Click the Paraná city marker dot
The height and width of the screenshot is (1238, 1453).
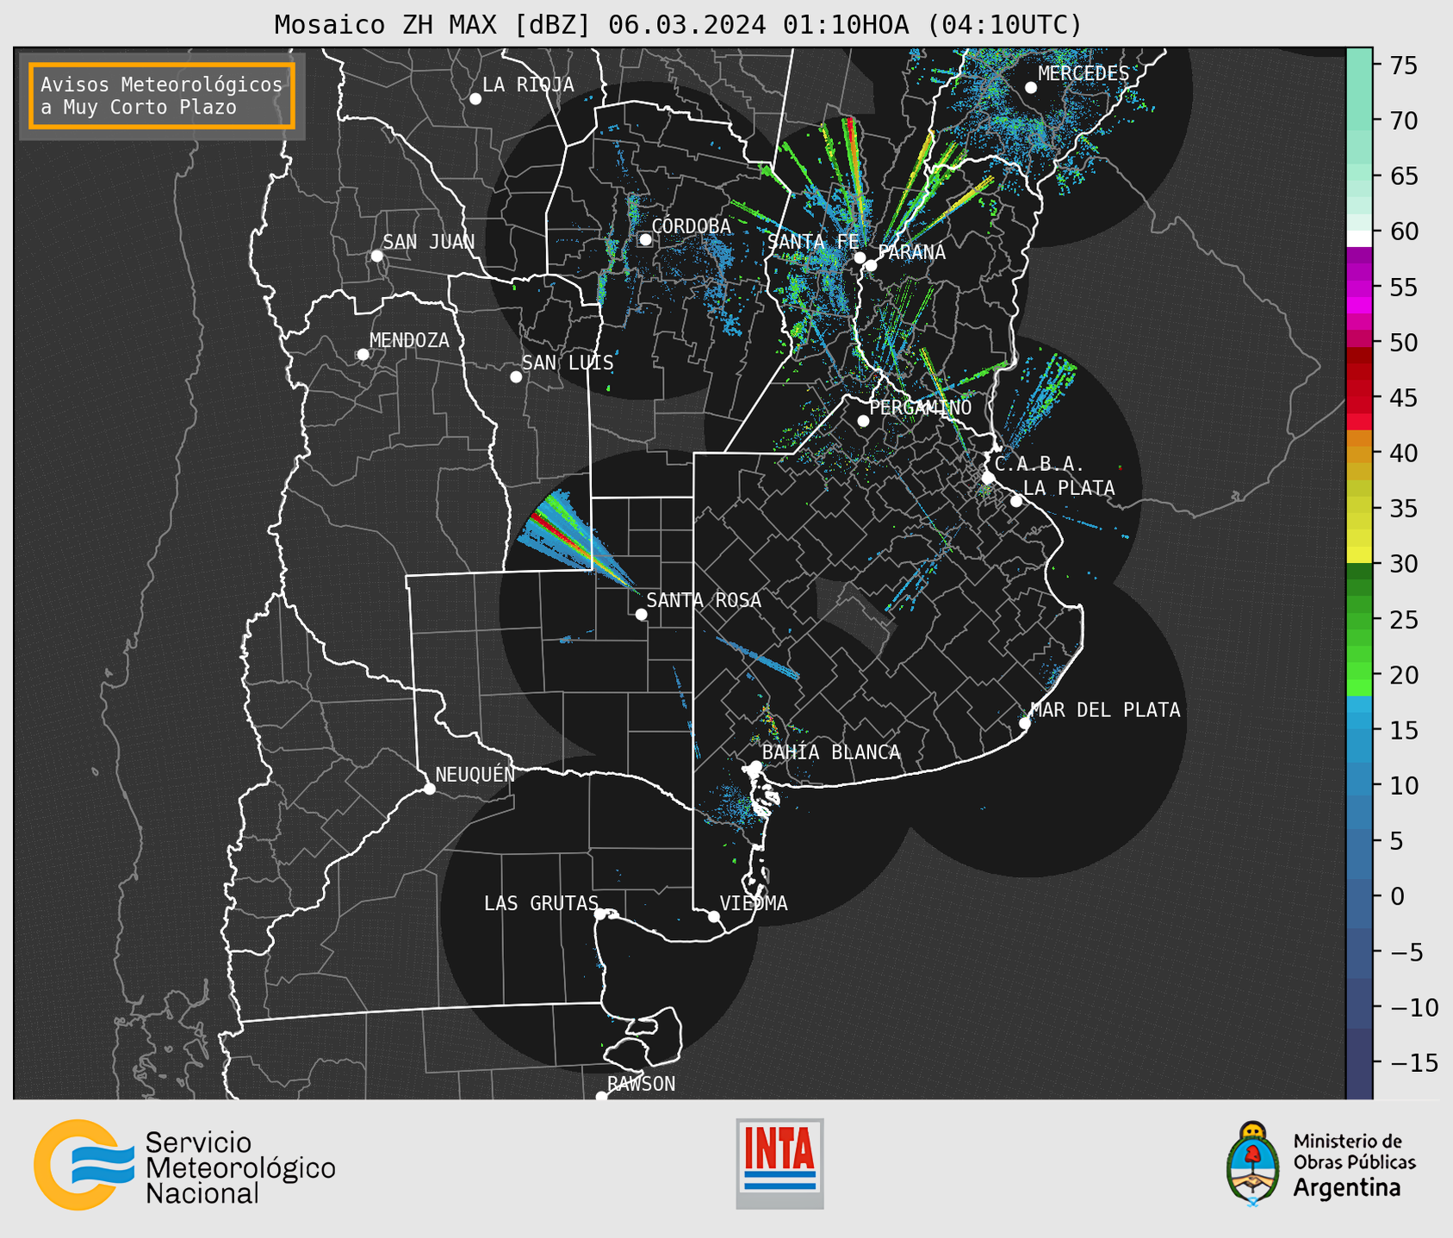click(x=871, y=265)
